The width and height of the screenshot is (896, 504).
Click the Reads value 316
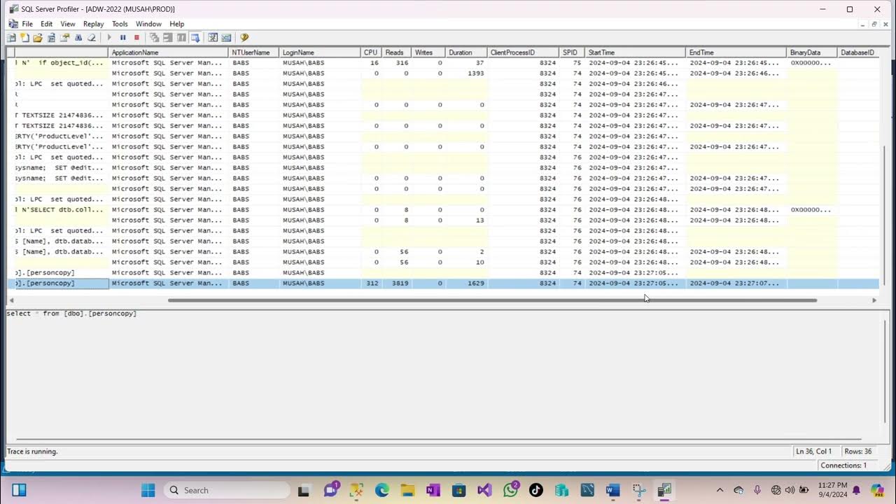(402, 63)
